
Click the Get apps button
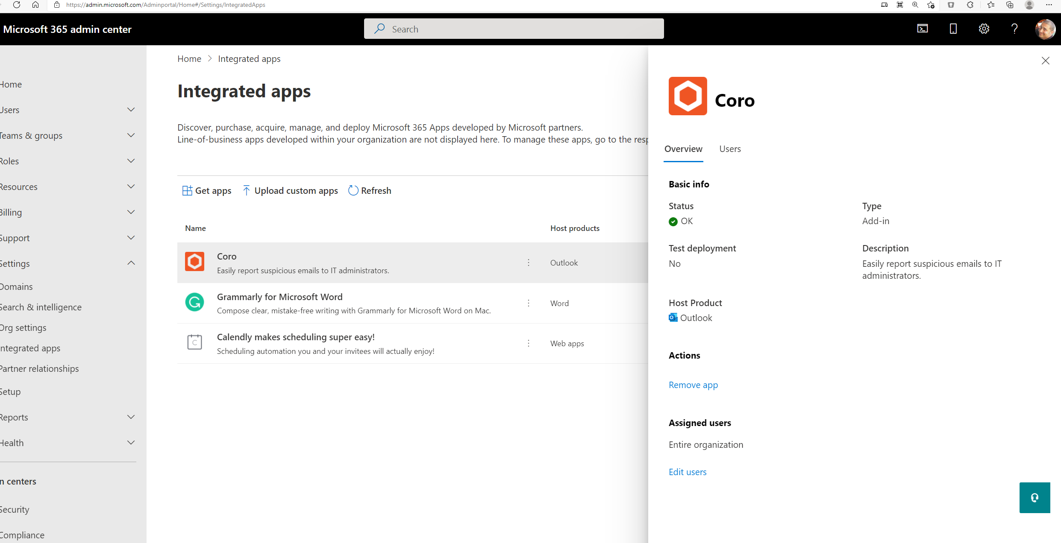click(x=207, y=191)
